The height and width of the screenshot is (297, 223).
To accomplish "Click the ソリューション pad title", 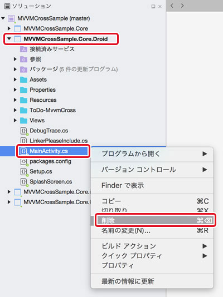I will tap(32, 6).
